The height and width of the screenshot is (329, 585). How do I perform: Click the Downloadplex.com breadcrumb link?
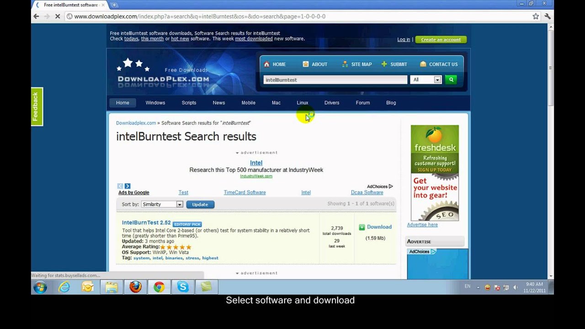coord(136,123)
